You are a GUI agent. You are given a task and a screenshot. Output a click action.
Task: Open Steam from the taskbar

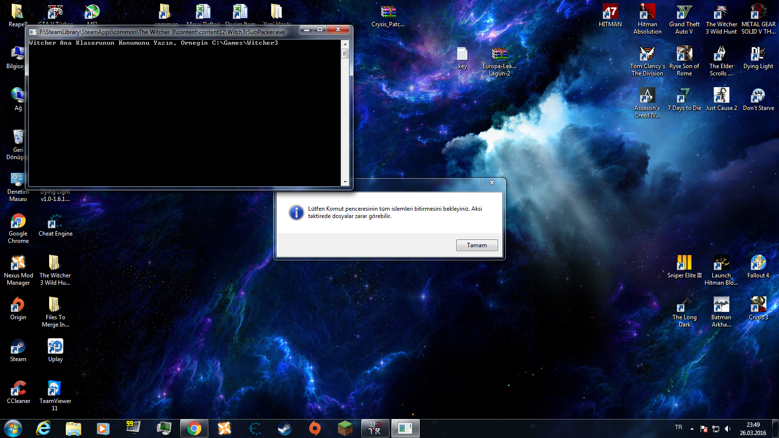point(285,429)
